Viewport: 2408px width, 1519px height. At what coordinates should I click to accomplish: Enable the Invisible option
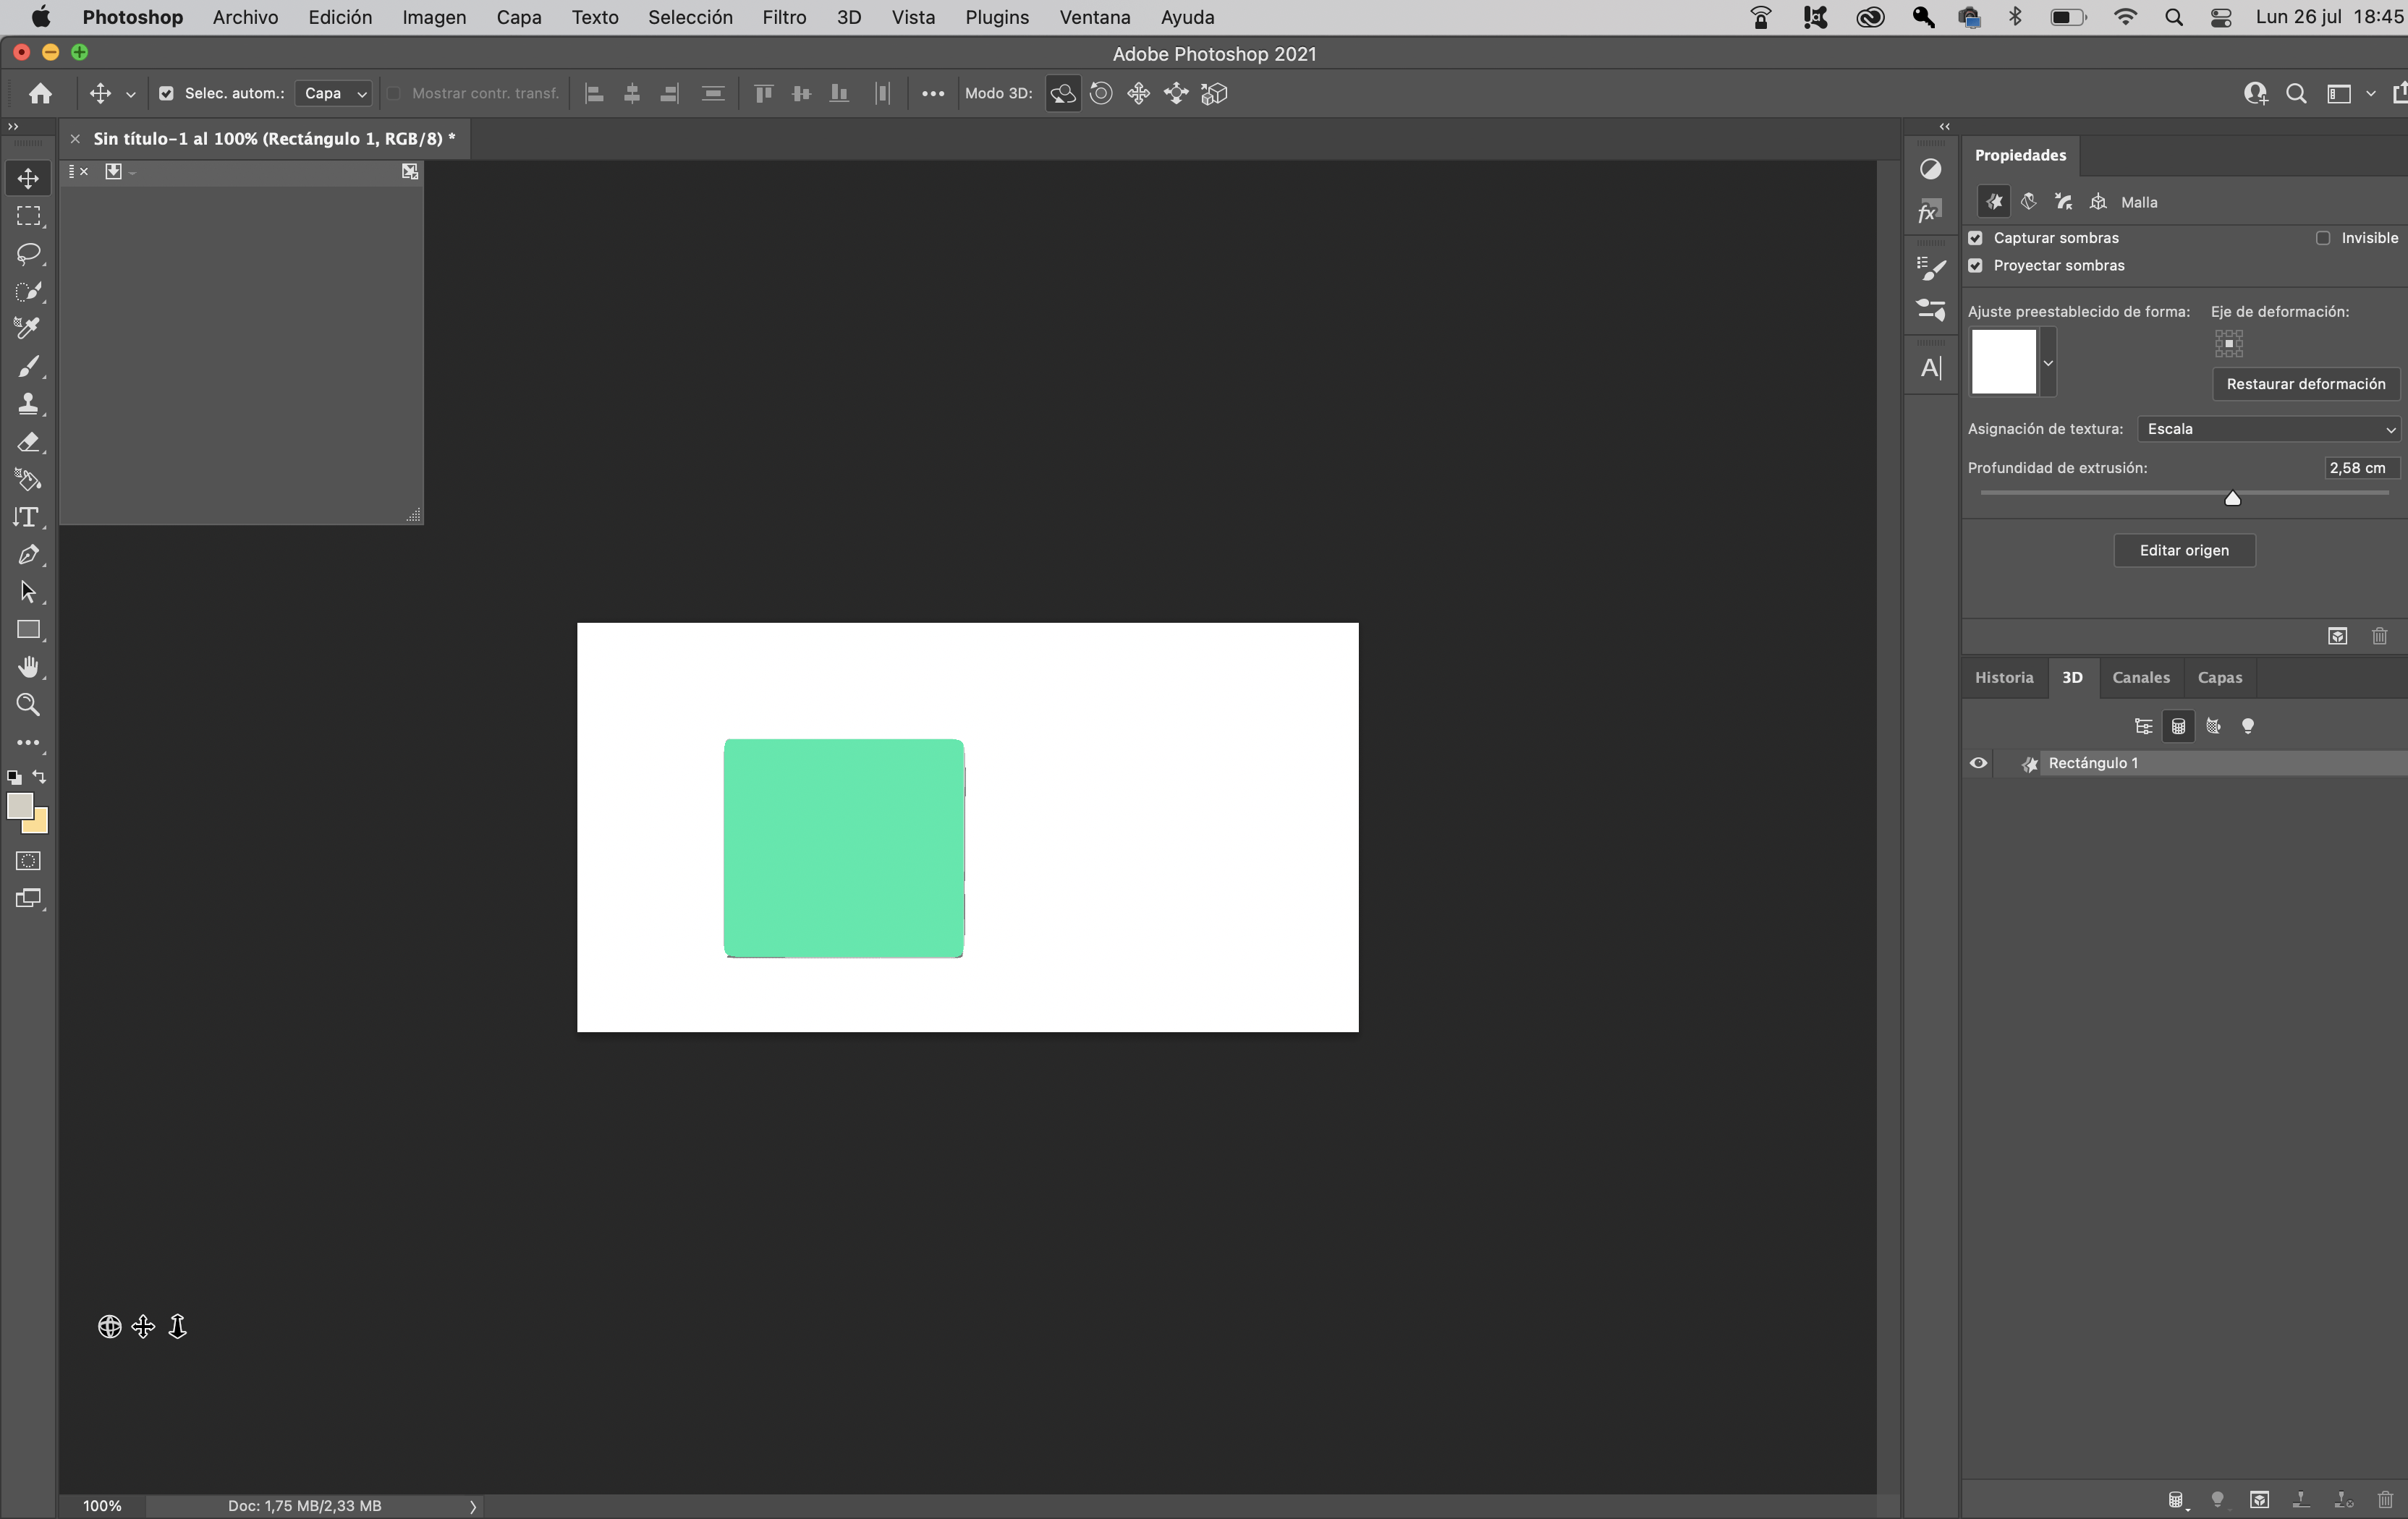(2324, 238)
